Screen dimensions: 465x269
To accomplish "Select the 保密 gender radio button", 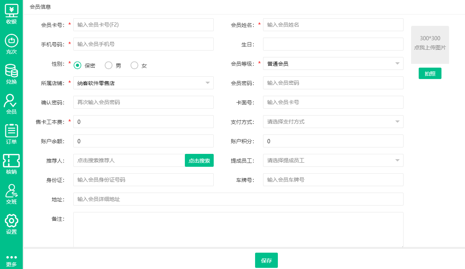I will coord(77,65).
